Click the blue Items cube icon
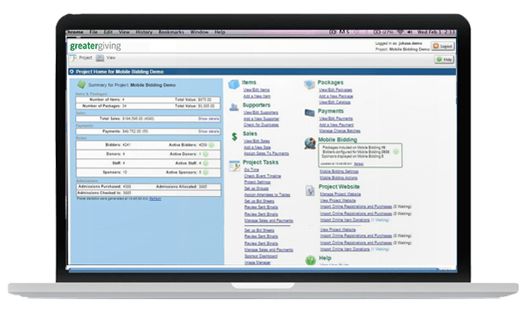 click(x=233, y=84)
